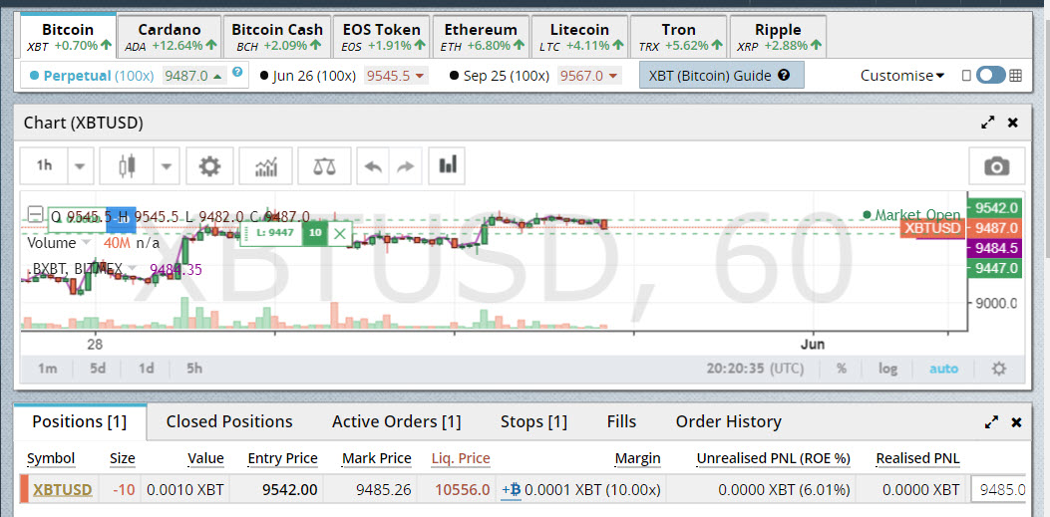Open chart axis settings gear at bottom
This screenshot has height=517, width=1050.
(998, 369)
